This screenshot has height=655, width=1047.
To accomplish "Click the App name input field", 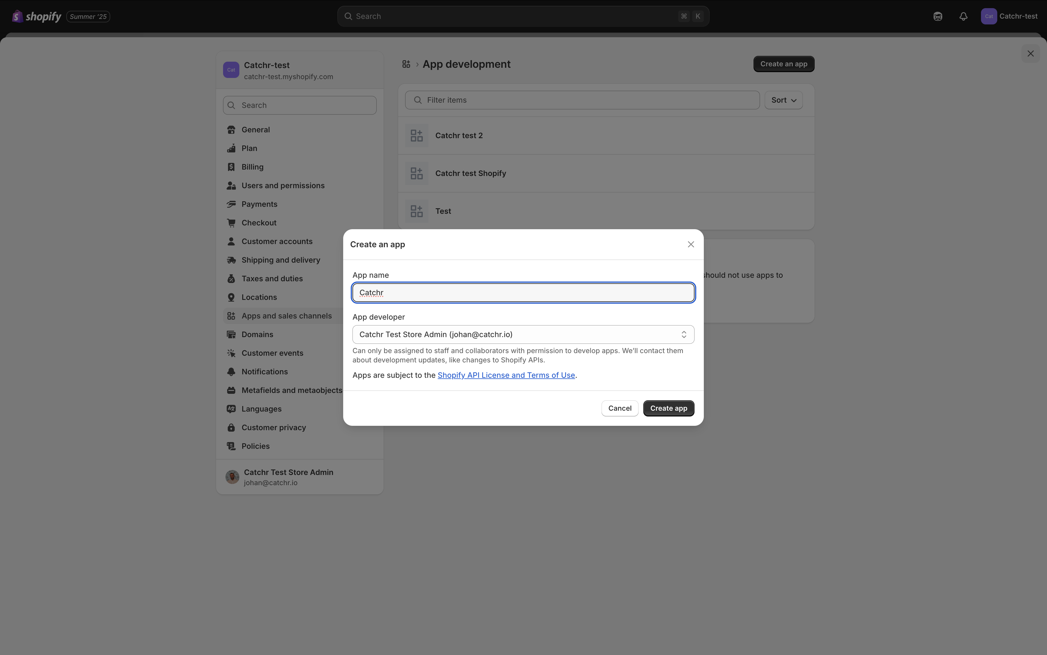I will pyautogui.click(x=523, y=293).
